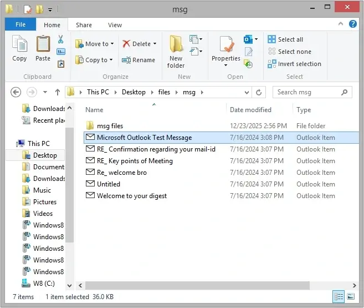Click the Copy button in Clipboard group
364x308 pixels.
point(19,48)
